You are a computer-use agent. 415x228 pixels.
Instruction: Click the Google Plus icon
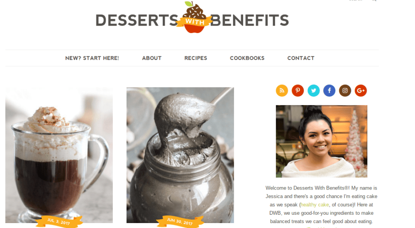pos(361,91)
